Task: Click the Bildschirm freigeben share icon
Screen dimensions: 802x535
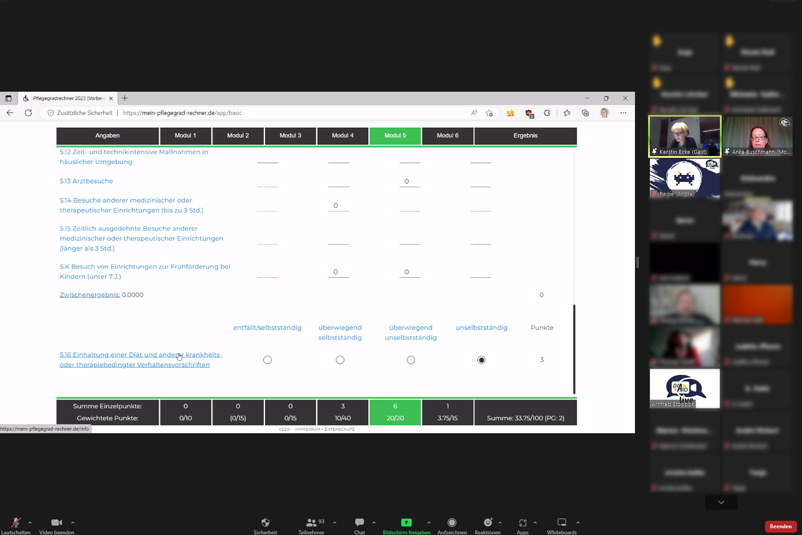Action: [406, 522]
